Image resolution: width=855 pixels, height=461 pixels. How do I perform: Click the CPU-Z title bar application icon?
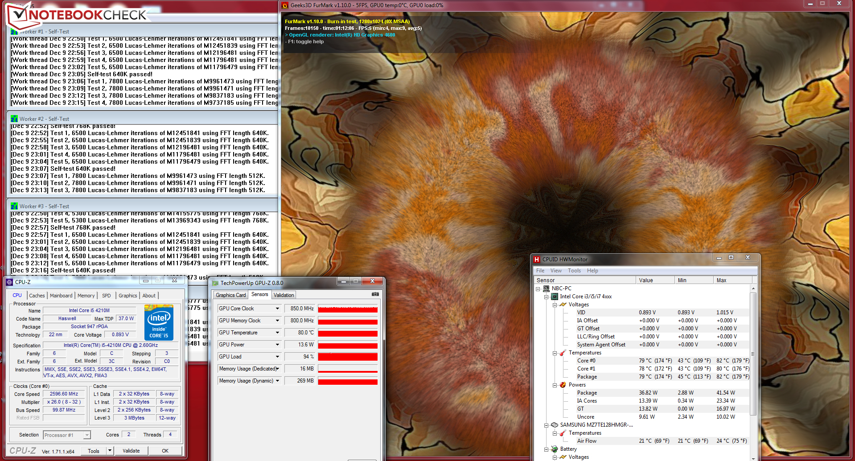click(9, 282)
